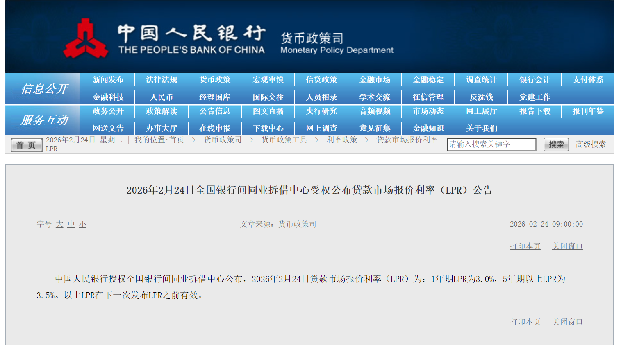Image resolution: width=621 pixels, height=354 pixels.
Task: Click 关闭窗口 to close the window
Action: point(567,246)
